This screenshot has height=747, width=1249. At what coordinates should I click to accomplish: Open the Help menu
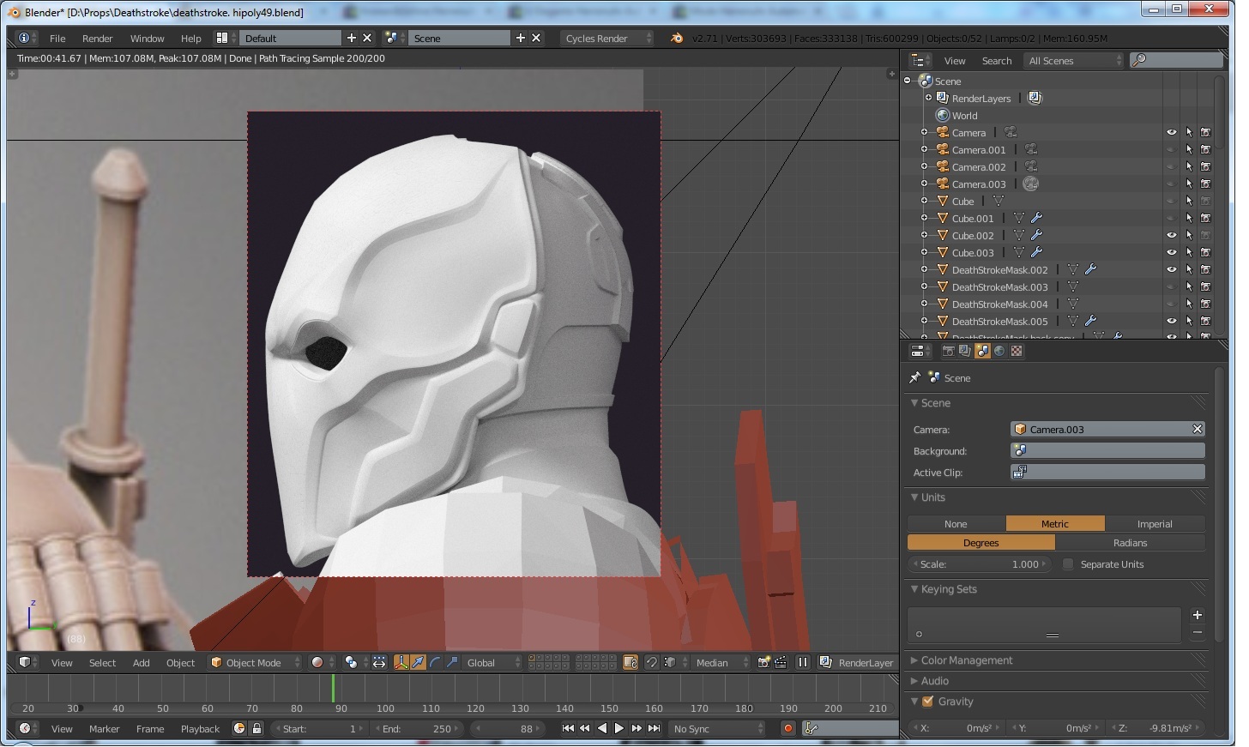(x=190, y=38)
